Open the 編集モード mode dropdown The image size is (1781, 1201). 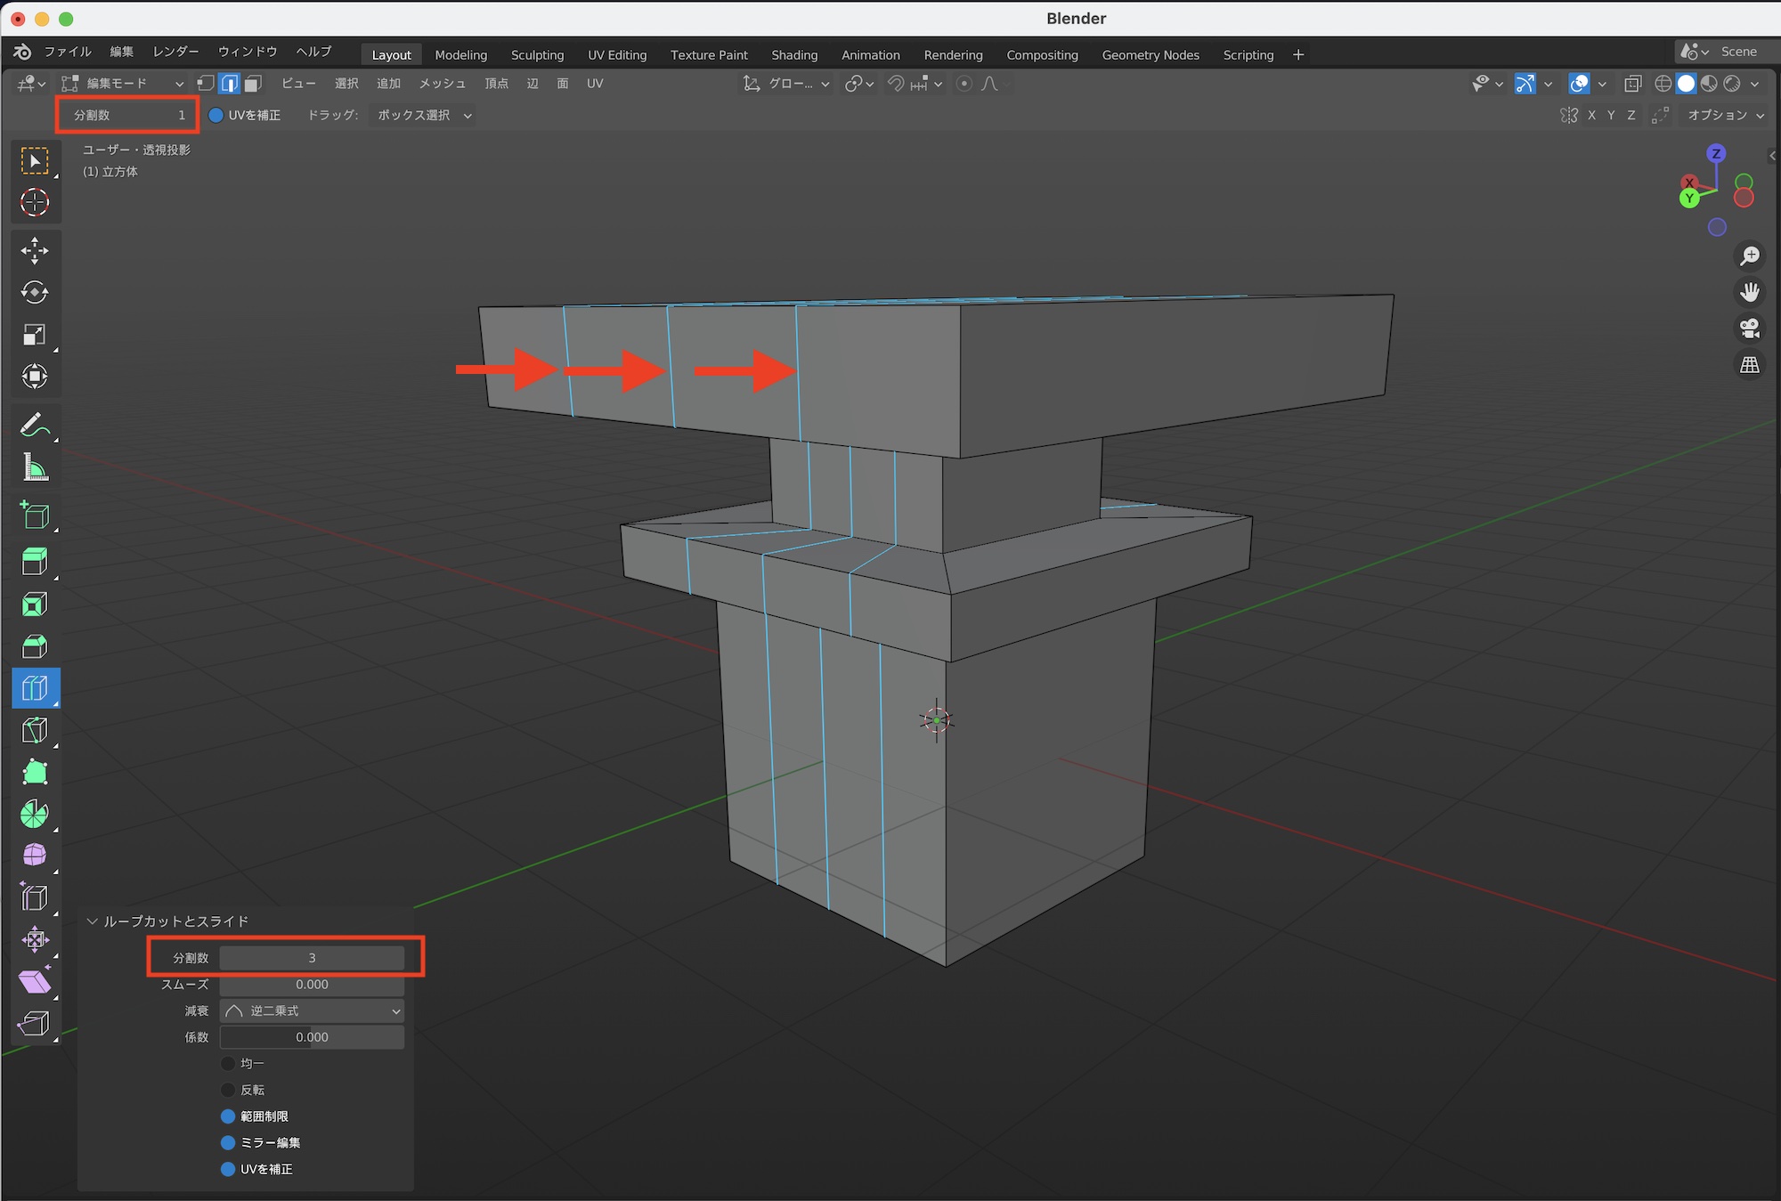[x=123, y=84]
